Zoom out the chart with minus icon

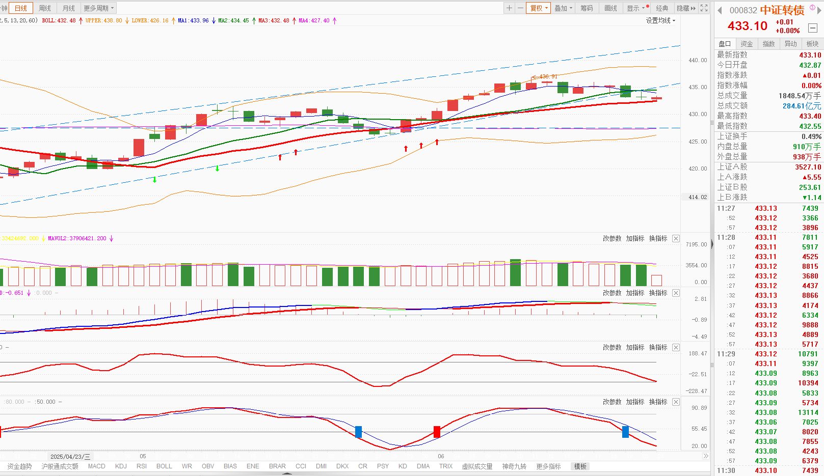point(520,8)
